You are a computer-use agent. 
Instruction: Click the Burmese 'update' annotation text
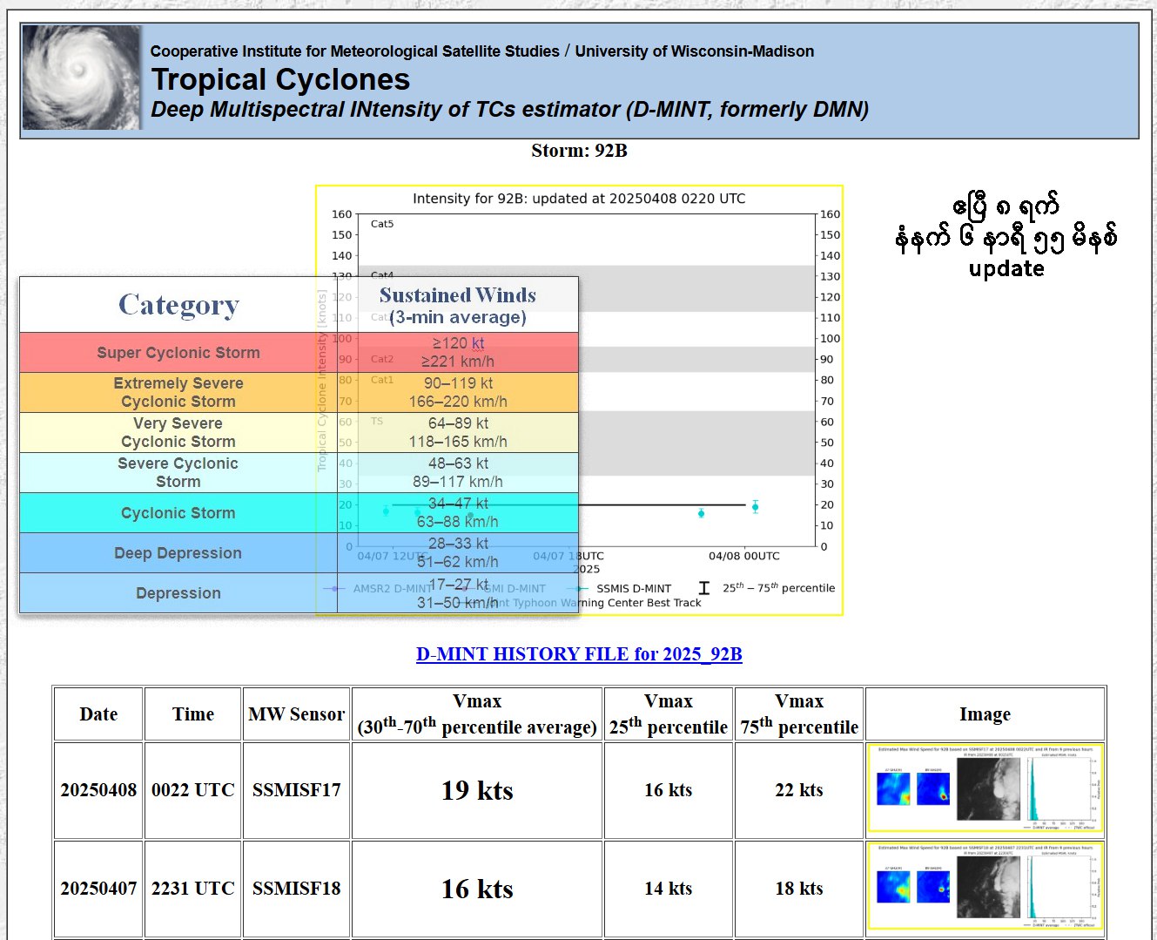(x=1006, y=268)
